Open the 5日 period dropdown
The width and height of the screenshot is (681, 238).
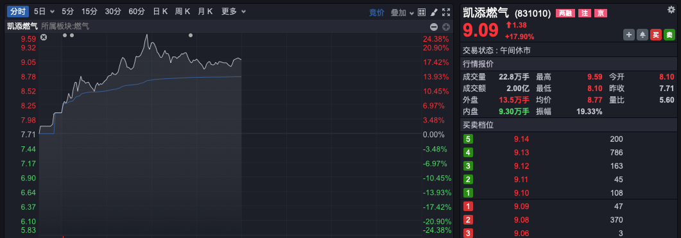point(44,12)
